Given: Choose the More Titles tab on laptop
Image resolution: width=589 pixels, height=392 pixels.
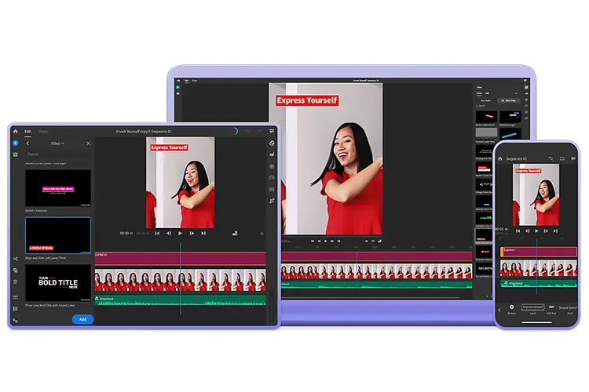Looking at the screenshot, I should point(509,100).
